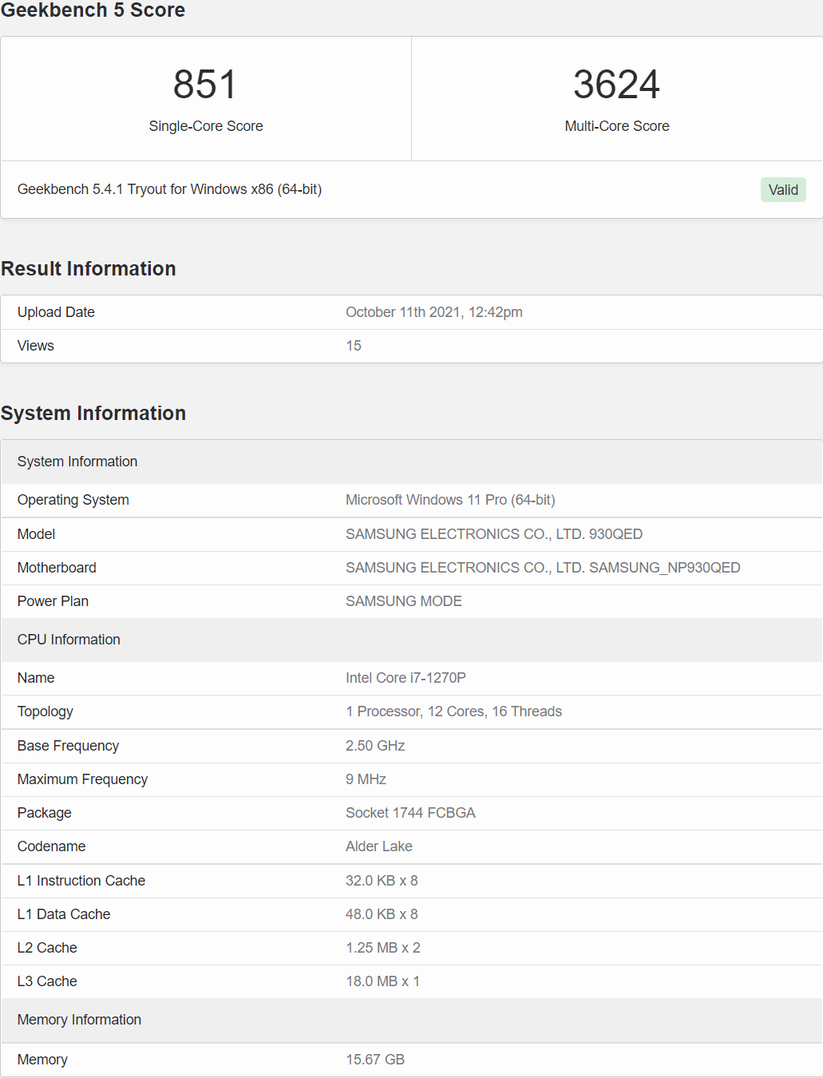Click the 15.67 GB memory value
Image resolution: width=823 pixels, height=1078 pixels.
point(374,1060)
